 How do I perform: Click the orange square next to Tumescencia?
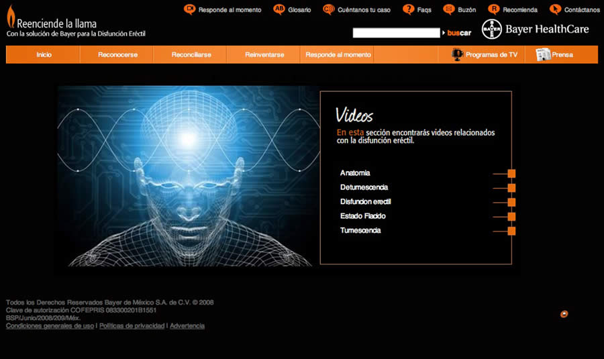click(x=511, y=231)
